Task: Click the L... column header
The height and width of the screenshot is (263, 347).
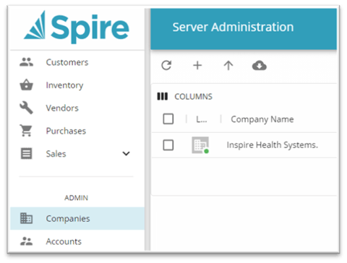Action: (x=202, y=119)
